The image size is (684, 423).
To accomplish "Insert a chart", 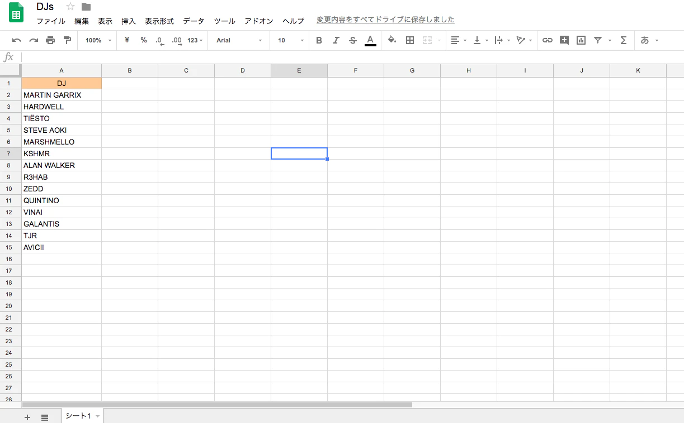I will [x=581, y=40].
